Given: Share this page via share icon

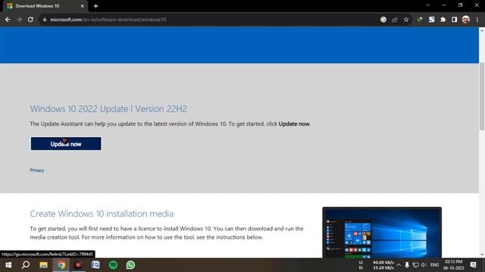Looking at the screenshot, I should 395,20.
